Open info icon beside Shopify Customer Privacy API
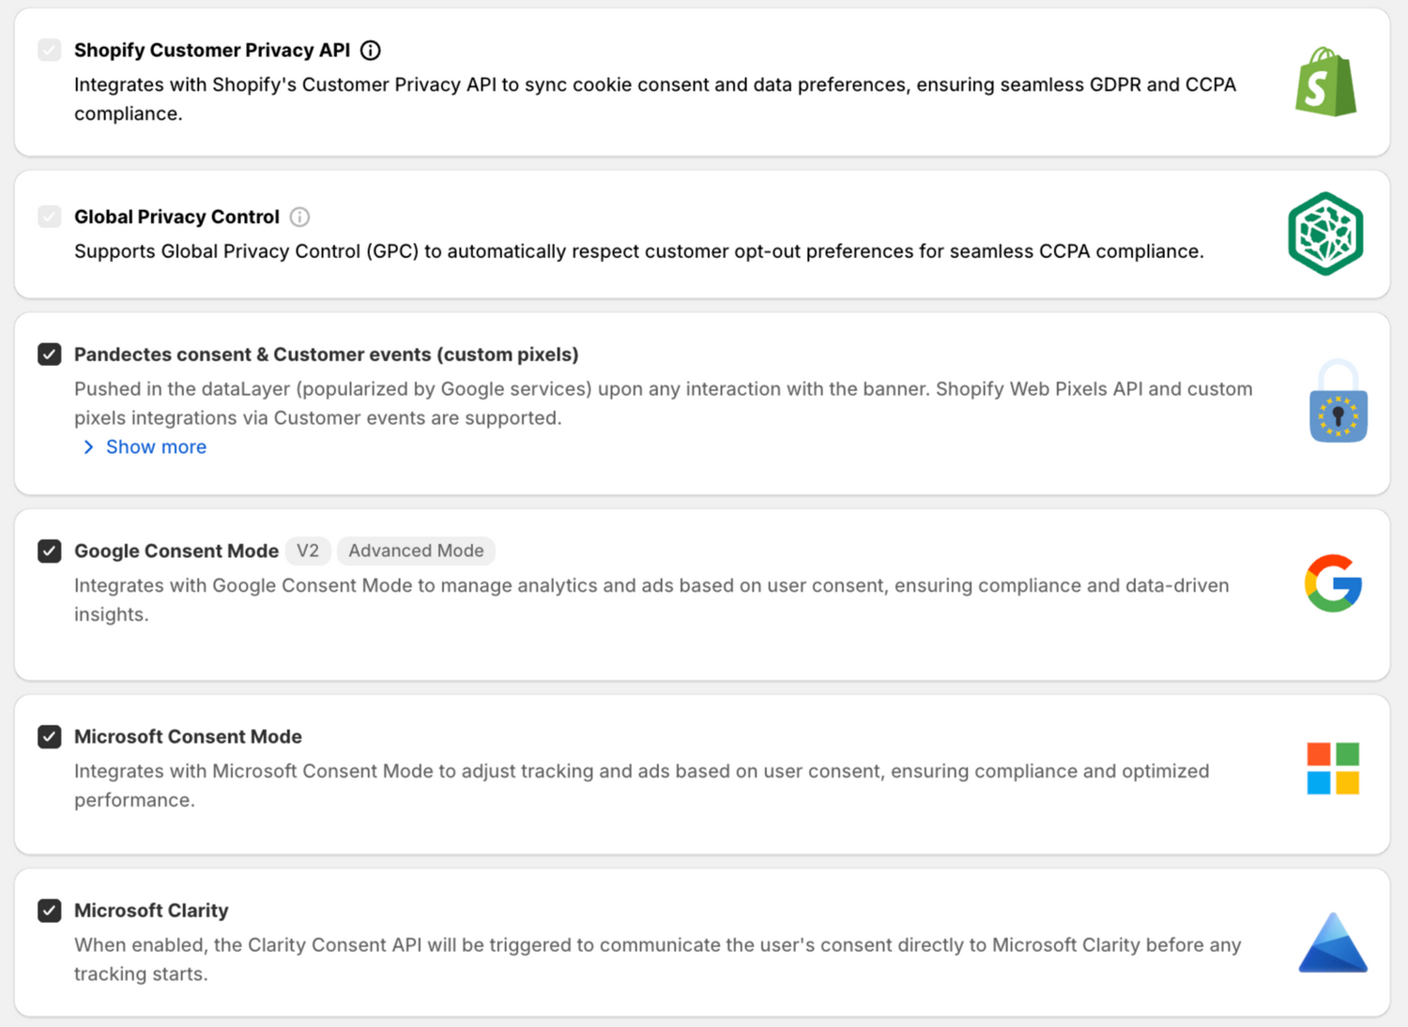The image size is (1408, 1027). (371, 51)
